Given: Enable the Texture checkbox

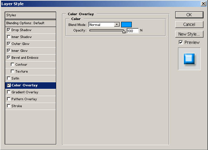Looking at the screenshot, I should click(x=12, y=71).
